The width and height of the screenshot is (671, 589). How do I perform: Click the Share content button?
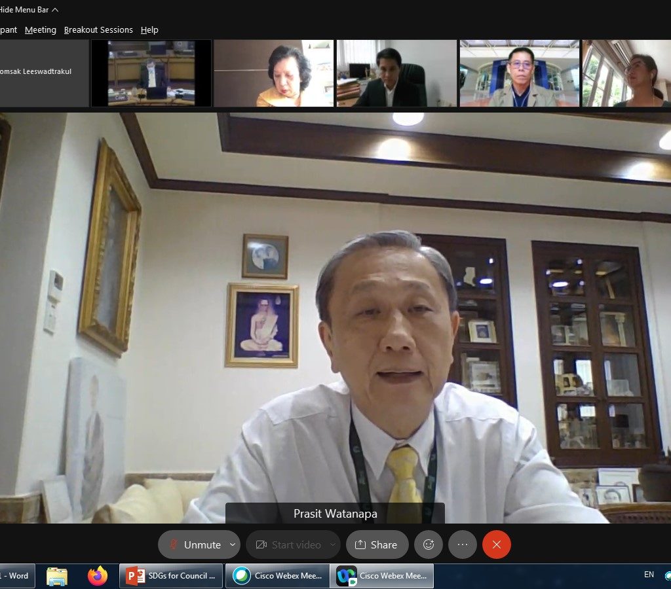(x=377, y=544)
